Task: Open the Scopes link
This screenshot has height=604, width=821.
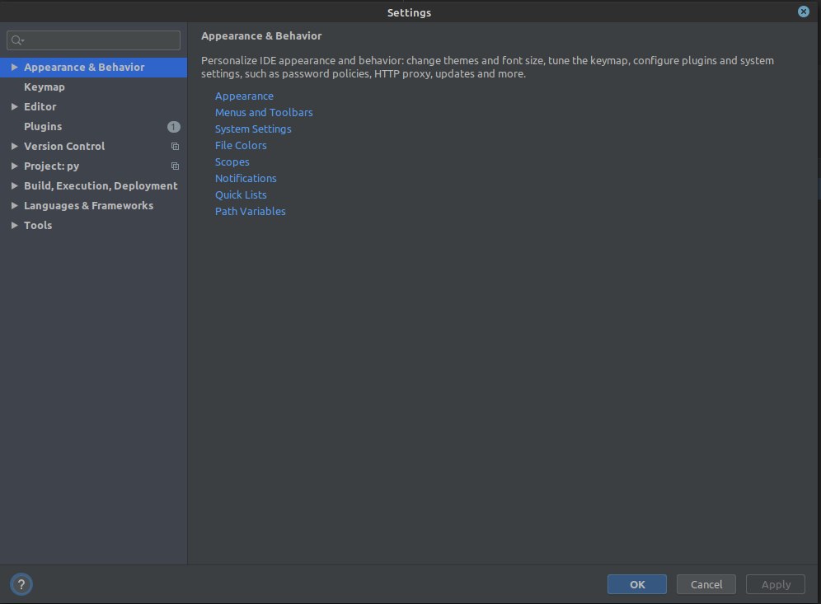Action: (x=232, y=162)
